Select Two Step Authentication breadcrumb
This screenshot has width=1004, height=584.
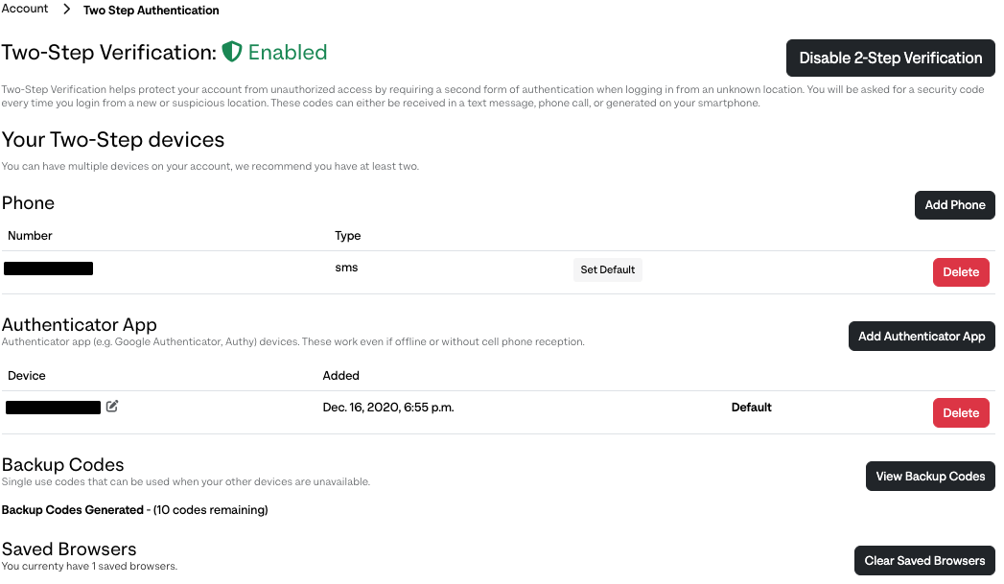click(x=152, y=11)
